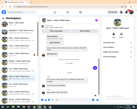Screen dimensions: 137x109
Task: Expand the Chat members section
Action: coord(118,47)
